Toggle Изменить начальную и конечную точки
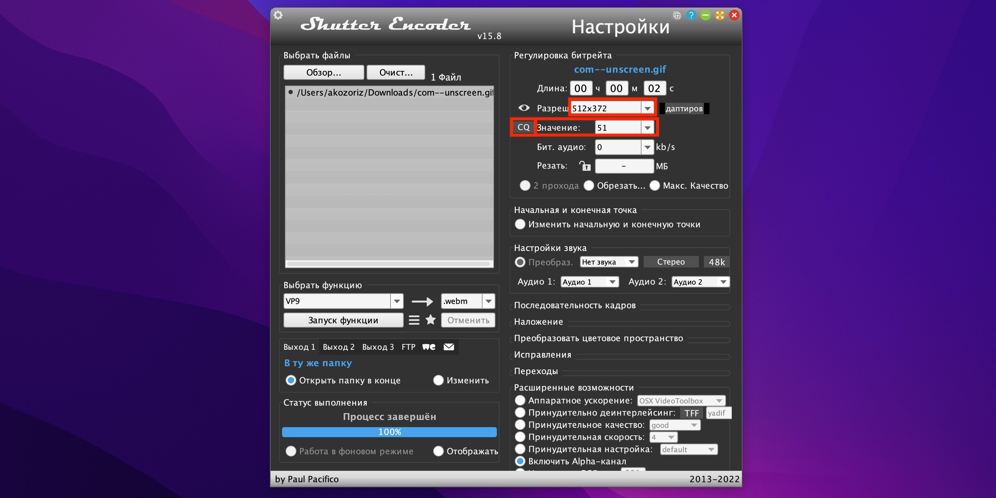 pos(520,224)
